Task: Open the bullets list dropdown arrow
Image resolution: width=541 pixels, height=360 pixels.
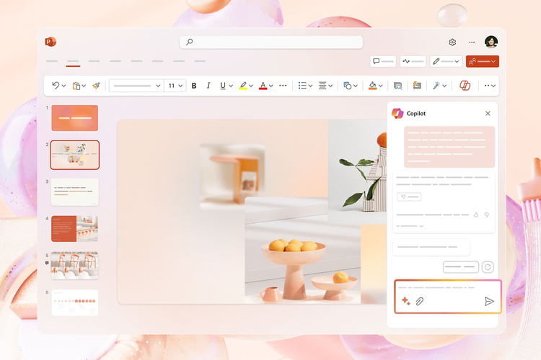Action: (x=310, y=86)
